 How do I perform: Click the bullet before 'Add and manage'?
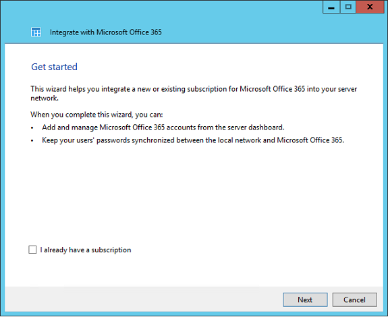(32, 128)
